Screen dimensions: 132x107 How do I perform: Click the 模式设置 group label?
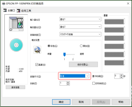point(36,40)
